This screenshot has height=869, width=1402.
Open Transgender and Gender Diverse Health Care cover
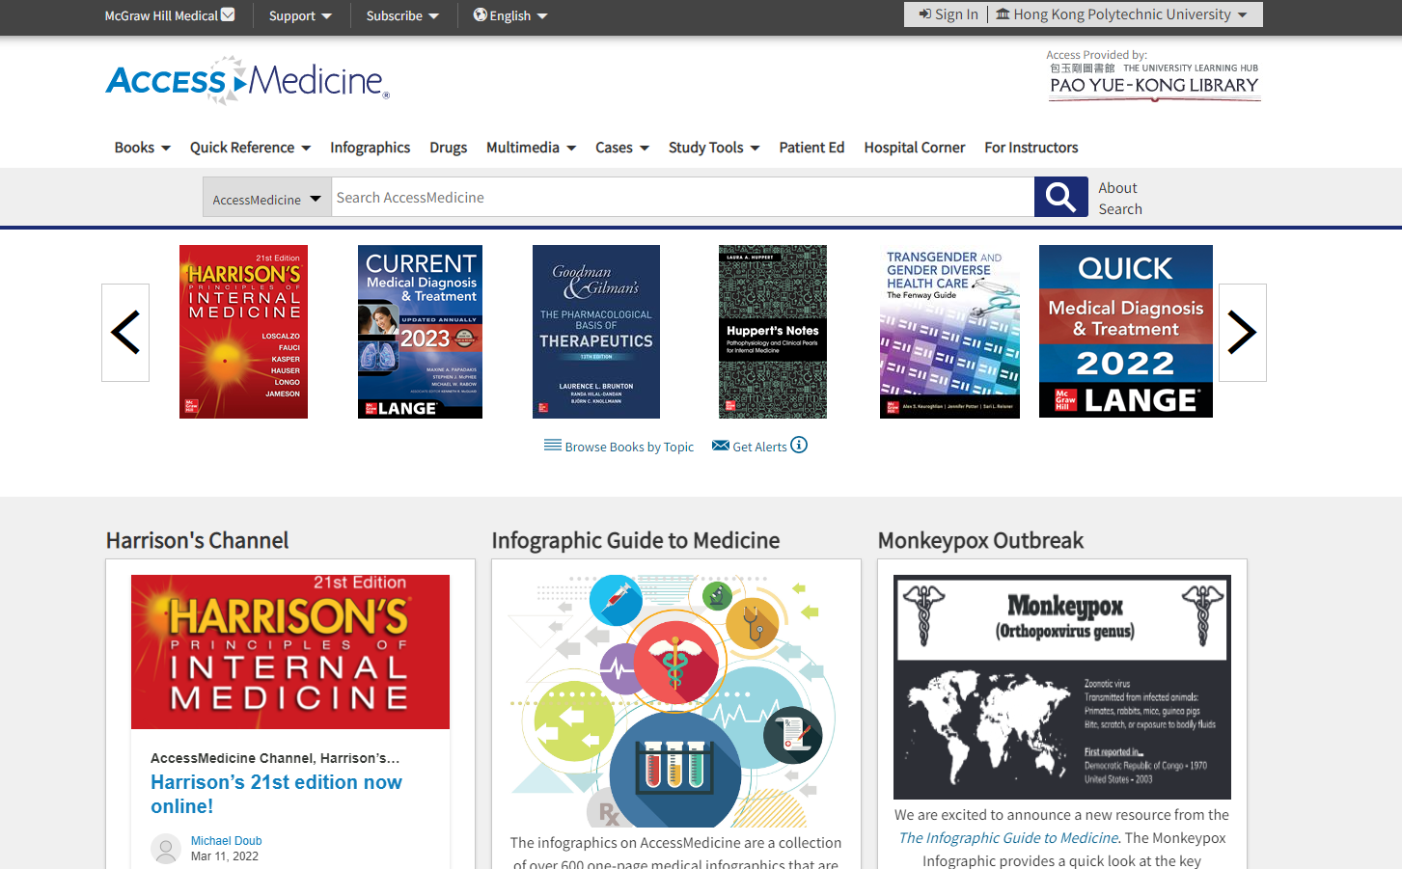949,332
